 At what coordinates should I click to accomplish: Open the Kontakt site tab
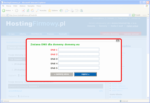point(63,34)
